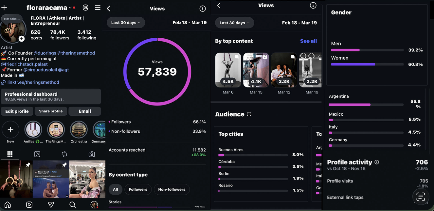Click info icon next to Audience
Screen dimensions: 434x211
click(x=249, y=114)
